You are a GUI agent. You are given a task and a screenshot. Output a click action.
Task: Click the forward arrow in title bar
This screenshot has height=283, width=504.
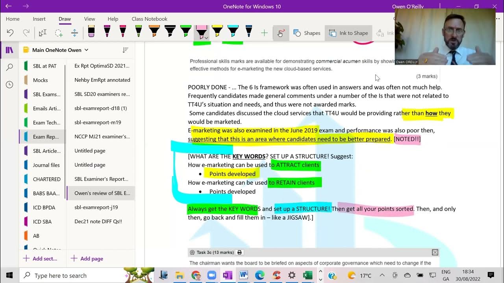click(x=26, y=6)
